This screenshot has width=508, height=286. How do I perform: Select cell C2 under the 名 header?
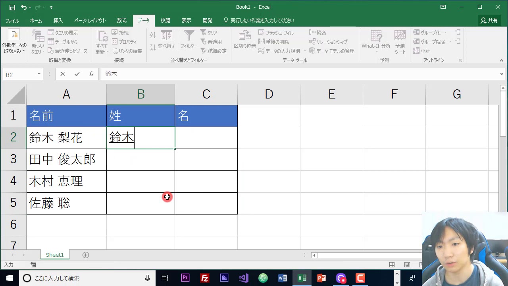(x=206, y=138)
